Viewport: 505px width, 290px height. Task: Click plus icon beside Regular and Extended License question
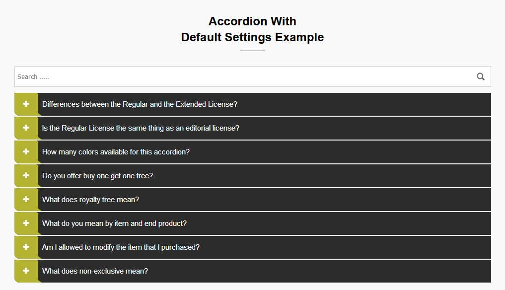point(26,104)
